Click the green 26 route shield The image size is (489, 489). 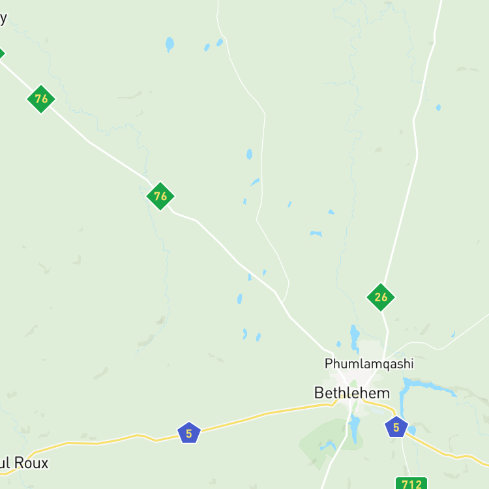pos(381,297)
